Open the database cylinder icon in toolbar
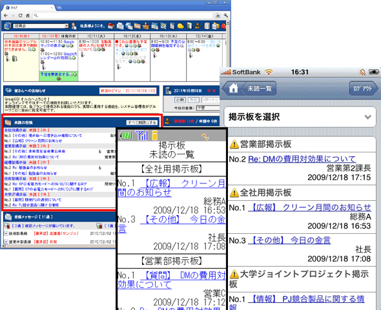Viewport: 381px width, 310px height. (207, 26)
